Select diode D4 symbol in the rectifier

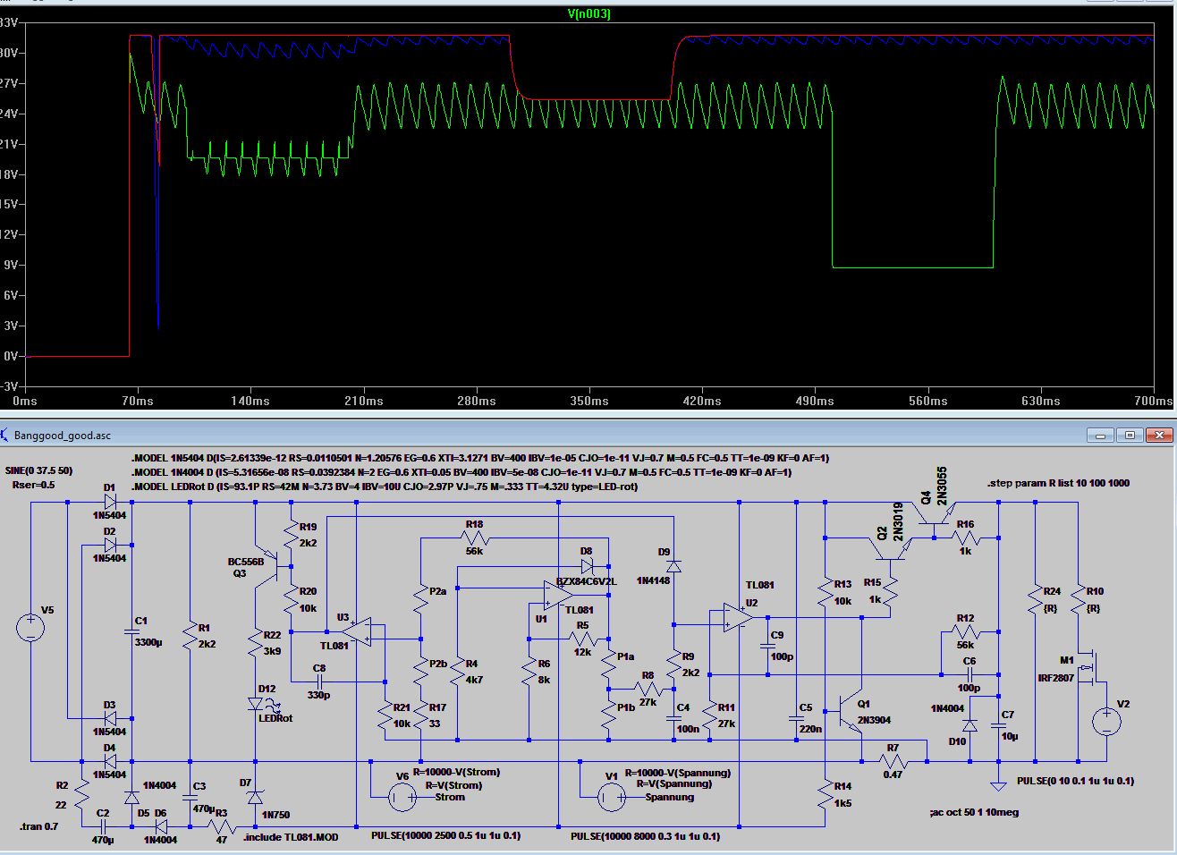[x=111, y=761]
